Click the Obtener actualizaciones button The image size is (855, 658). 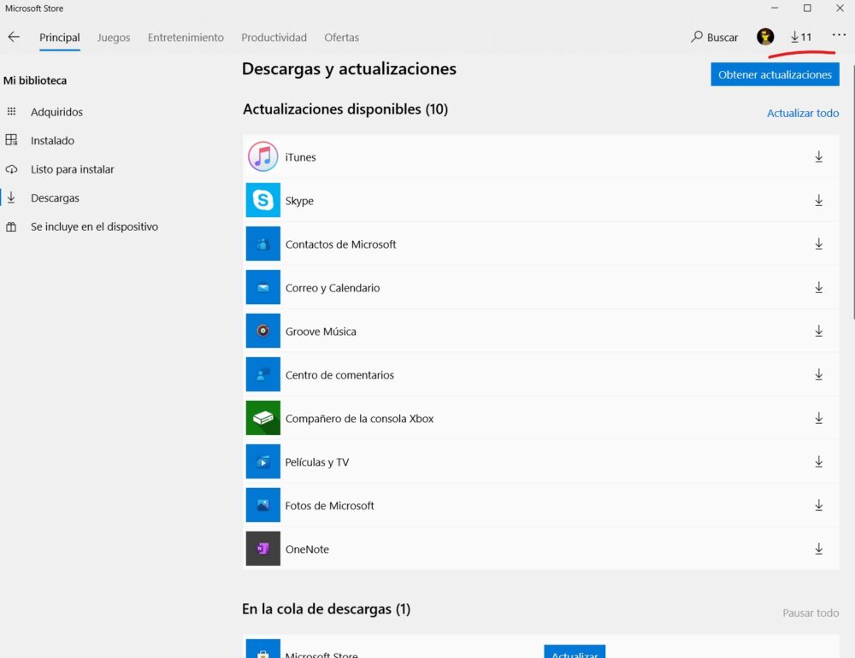pyautogui.click(x=775, y=74)
